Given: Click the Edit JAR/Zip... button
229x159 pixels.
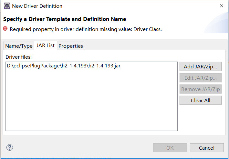Looking at the screenshot, I should pyautogui.click(x=200, y=78).
